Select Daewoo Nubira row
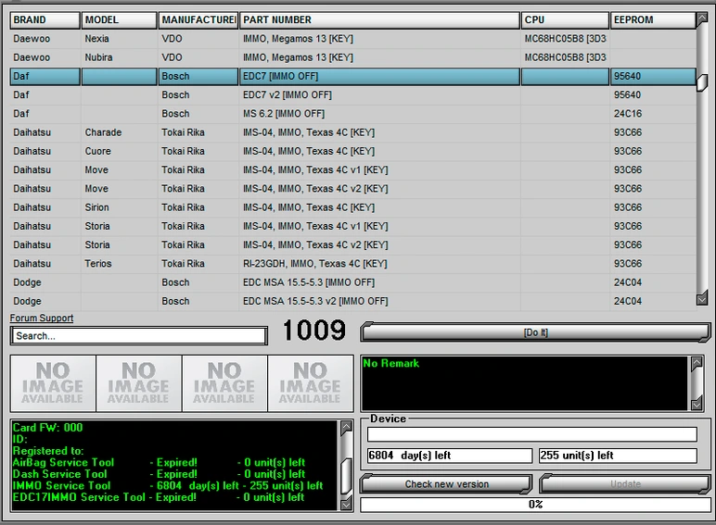Viewport: 716px width, 525px height. coord(353,57)
